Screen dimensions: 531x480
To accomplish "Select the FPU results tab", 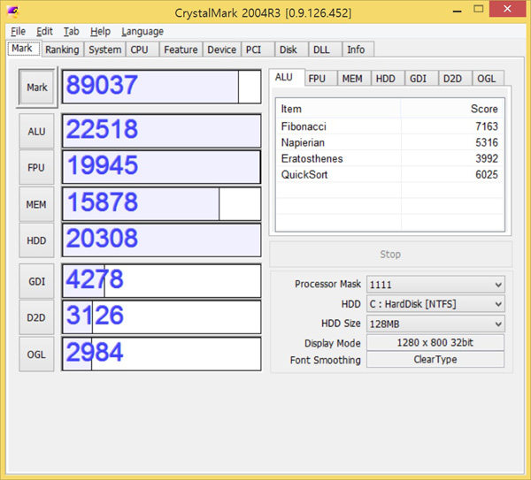I will click(x=317, y=79).
